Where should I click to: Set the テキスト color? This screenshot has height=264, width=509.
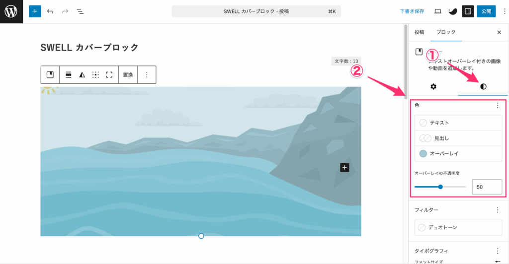[458, 123]
